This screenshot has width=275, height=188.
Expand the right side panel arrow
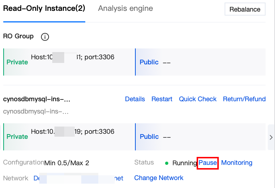click(x=271, y=137)
